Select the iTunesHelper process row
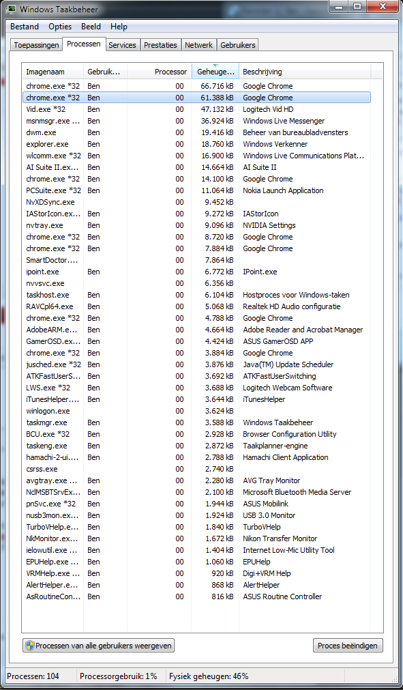 [x=196, y=399]
